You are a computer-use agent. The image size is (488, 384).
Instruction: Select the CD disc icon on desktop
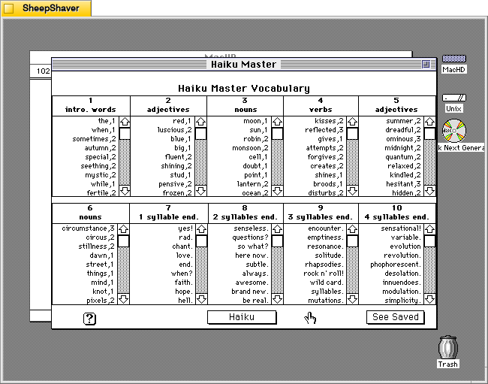[x=454, y=131]
